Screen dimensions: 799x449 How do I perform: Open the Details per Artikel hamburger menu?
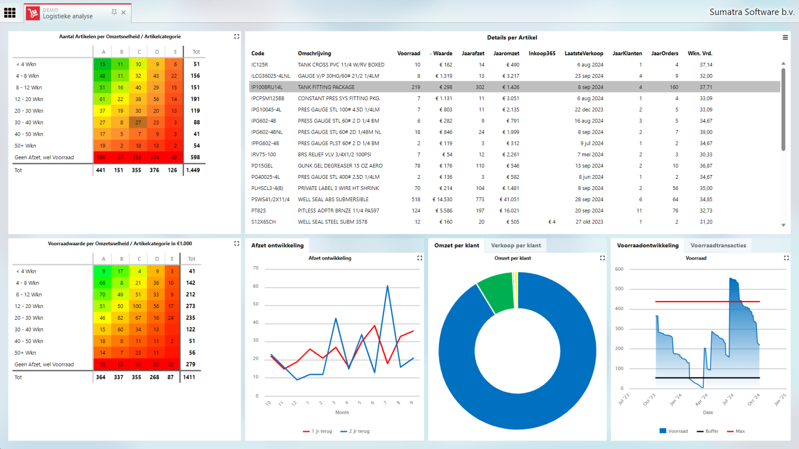pyautogui.click(x=785, y=37)
